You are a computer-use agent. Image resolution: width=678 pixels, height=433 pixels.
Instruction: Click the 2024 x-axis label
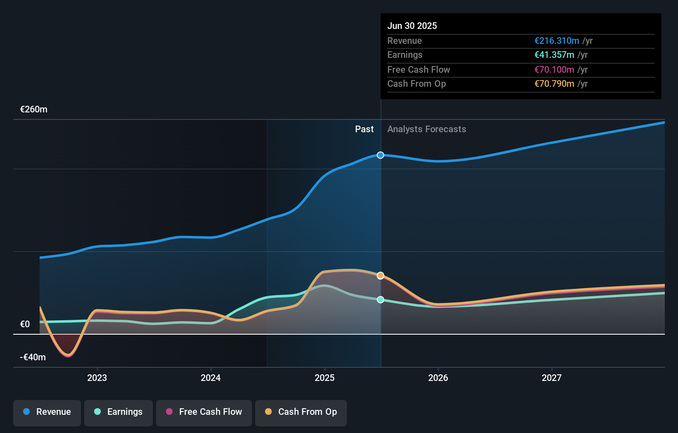(211, 378)
